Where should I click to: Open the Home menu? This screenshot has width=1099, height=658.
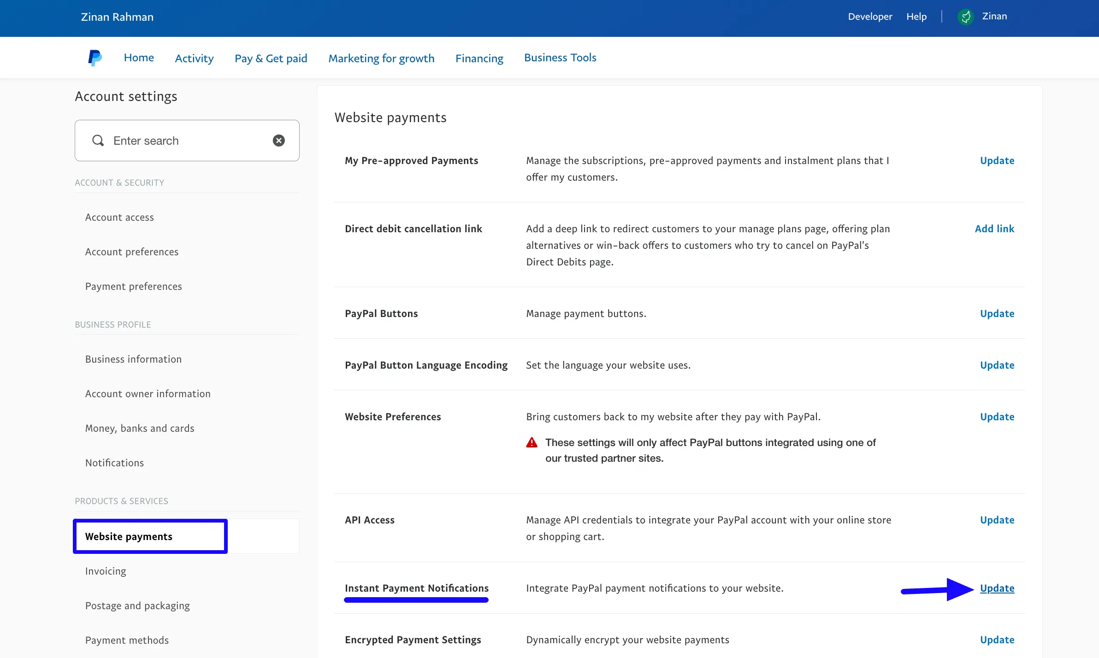click(x=139, y=58)
